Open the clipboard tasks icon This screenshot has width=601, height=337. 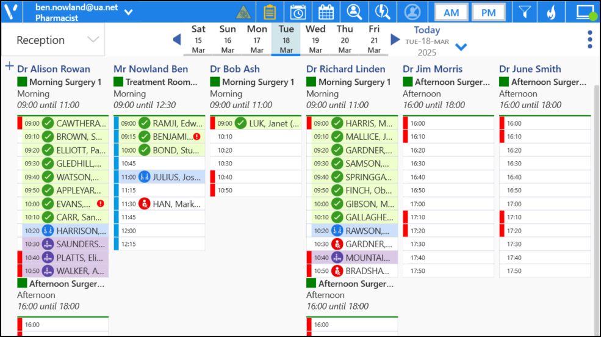pyautogui.click(x=270, y=12)
